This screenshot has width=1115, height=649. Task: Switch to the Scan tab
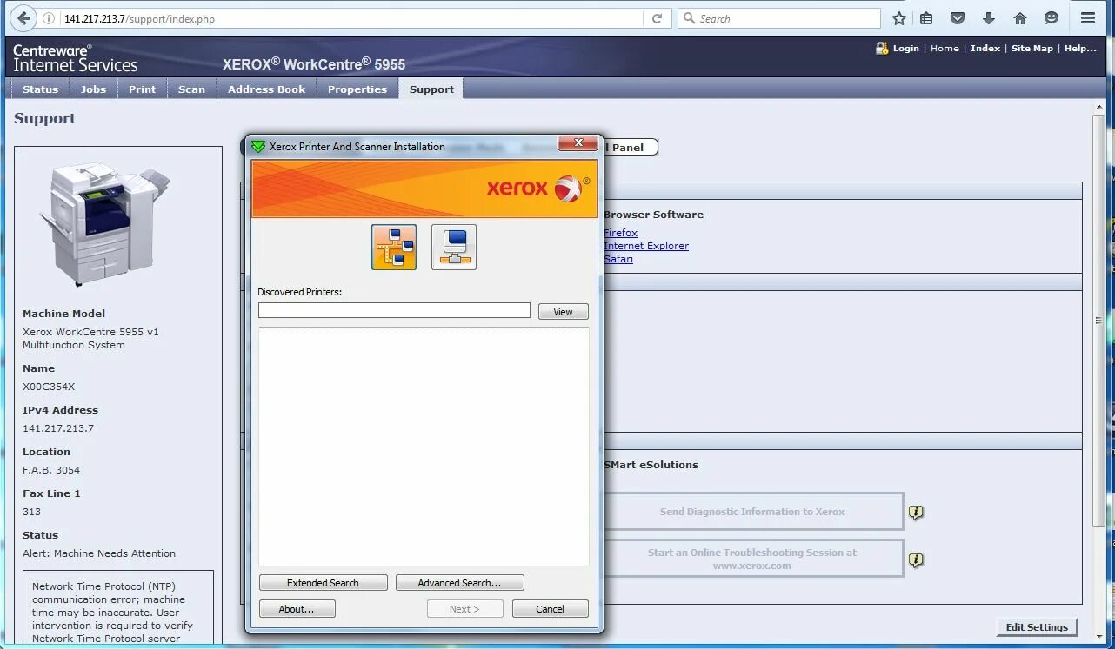click(191, 89)
